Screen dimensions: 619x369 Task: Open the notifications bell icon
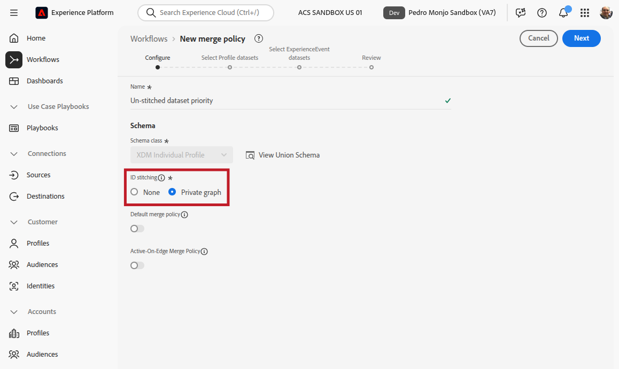[x=563, y=13]
